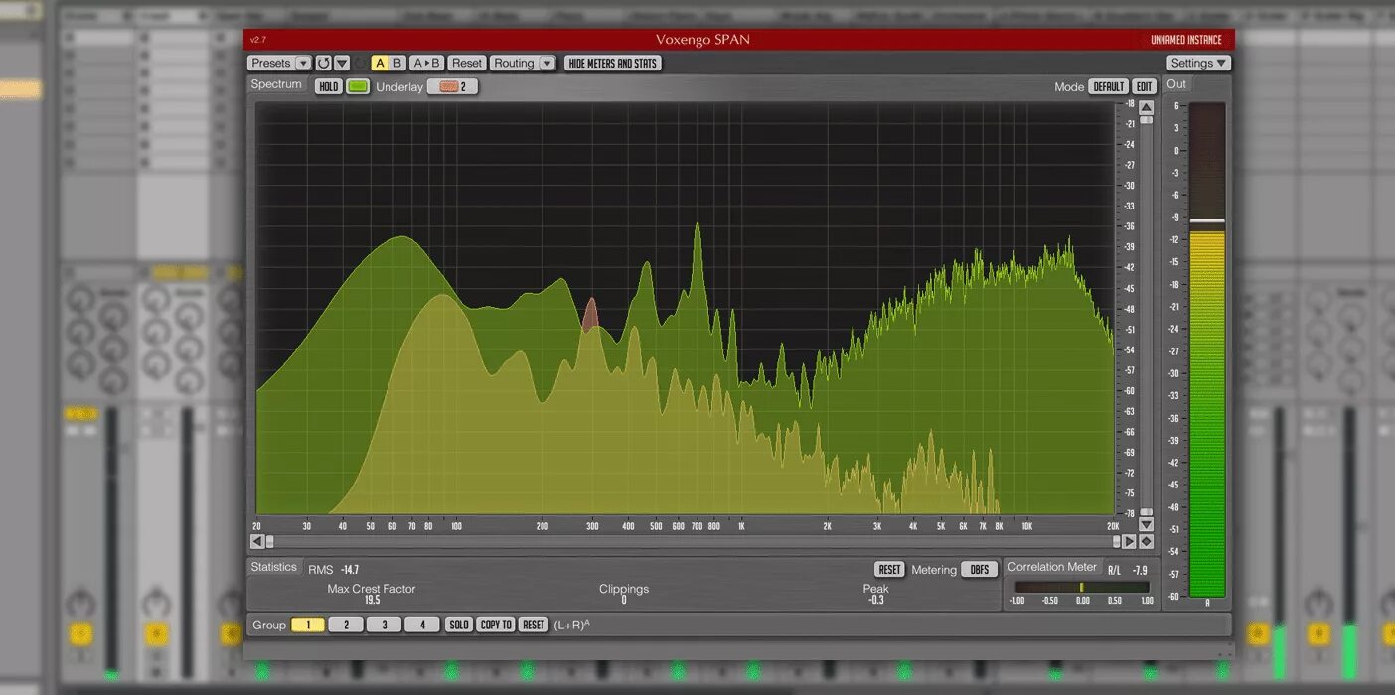
Task: Toggle the group SOLO button
Action: [x=458, y=625]
